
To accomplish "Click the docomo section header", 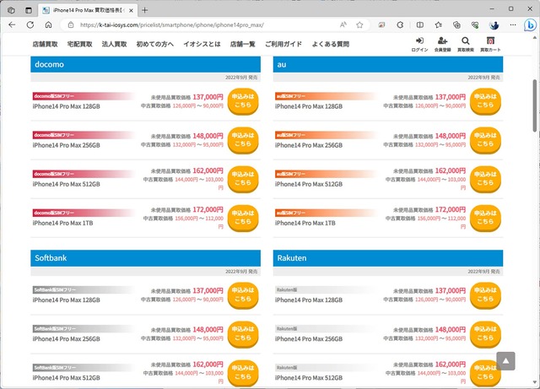I will [x=145, y=64].
